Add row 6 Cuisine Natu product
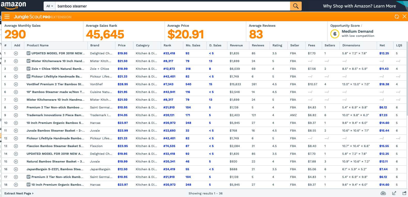Screen dimensions: 408x197 (16, 92)
